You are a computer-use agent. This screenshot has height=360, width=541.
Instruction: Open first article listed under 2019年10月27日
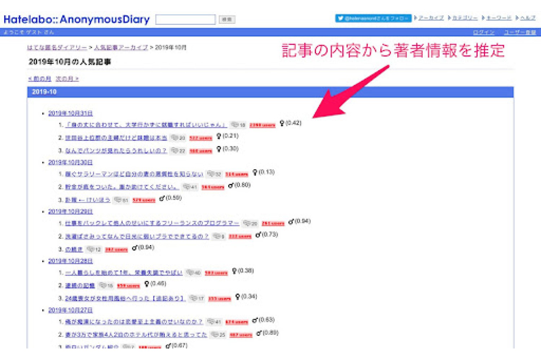pyautogui.click(x=134, y=322)
